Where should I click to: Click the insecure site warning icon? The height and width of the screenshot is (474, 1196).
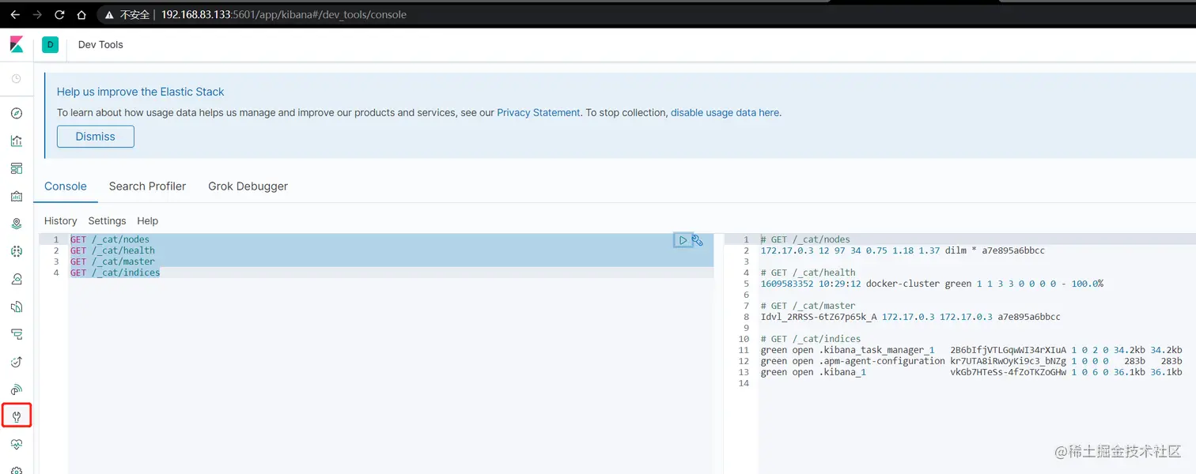(109, 14)
